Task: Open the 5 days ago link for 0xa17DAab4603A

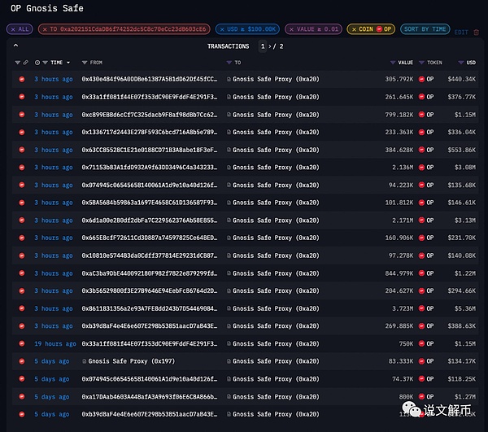Action: [x=52, y=396]
